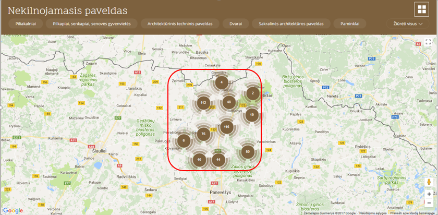Viewport: 438px width, 215px height.
Task: Zoom out of the map
Action: click(429, 203)
